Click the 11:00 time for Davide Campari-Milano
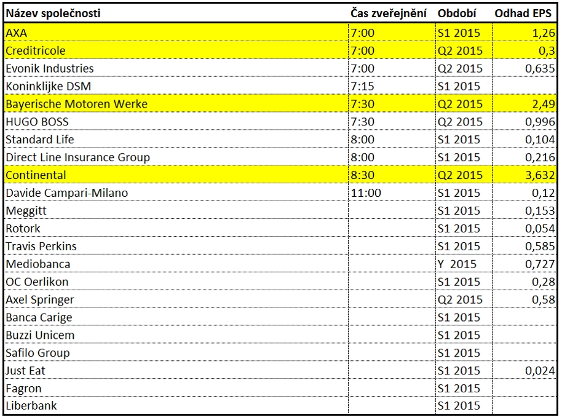The width and height of the screenshot is (562, 420). [366, 193]
